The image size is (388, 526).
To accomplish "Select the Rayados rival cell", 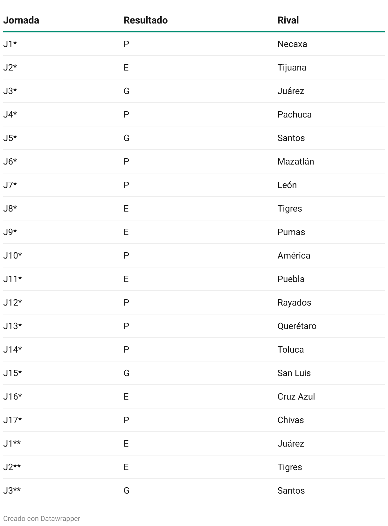I will click(294, 302).
